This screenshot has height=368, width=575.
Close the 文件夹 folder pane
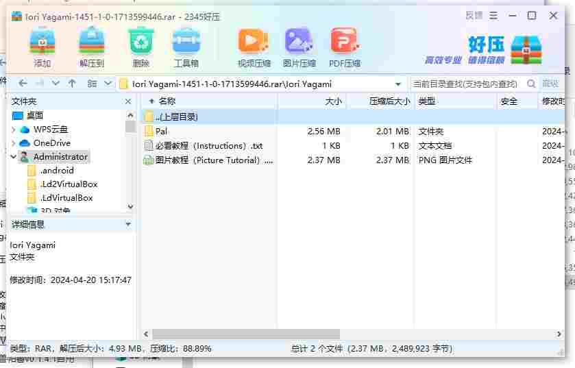(128, 101)
